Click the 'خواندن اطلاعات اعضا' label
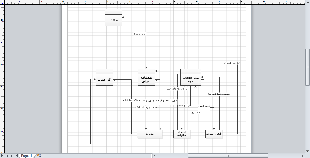 (177, 89)
